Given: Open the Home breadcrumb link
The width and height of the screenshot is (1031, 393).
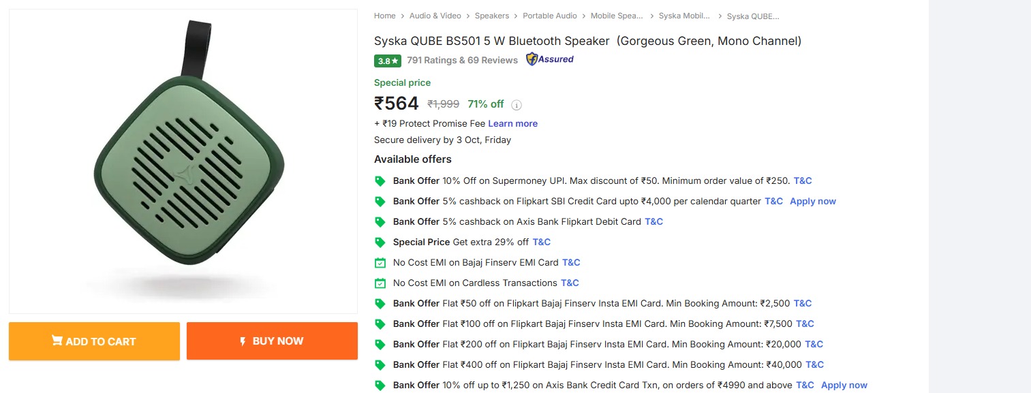Looking at the screenshot, I should [384, 16].
